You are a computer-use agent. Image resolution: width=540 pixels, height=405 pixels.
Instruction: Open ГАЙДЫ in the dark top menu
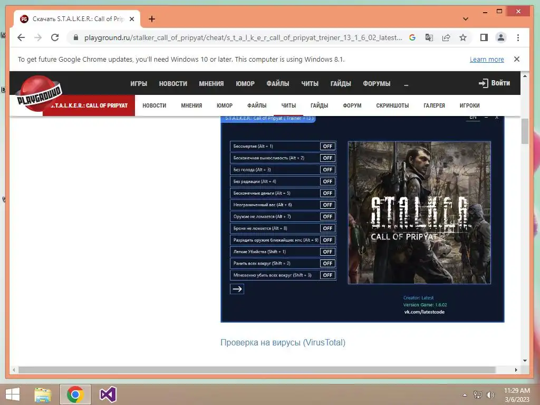(x=341, y=84)
